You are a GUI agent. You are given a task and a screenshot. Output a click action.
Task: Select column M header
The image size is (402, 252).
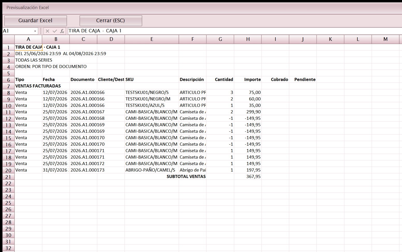tap(385, 39)
